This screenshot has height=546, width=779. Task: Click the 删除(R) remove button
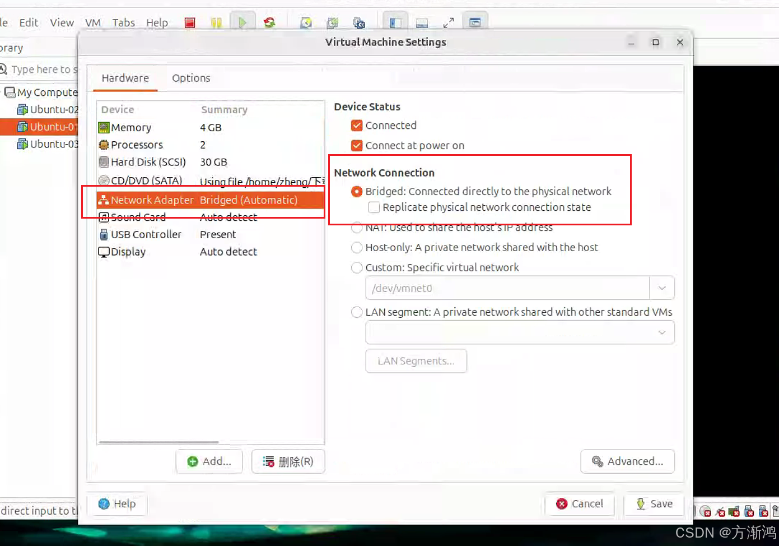(288, 461)
